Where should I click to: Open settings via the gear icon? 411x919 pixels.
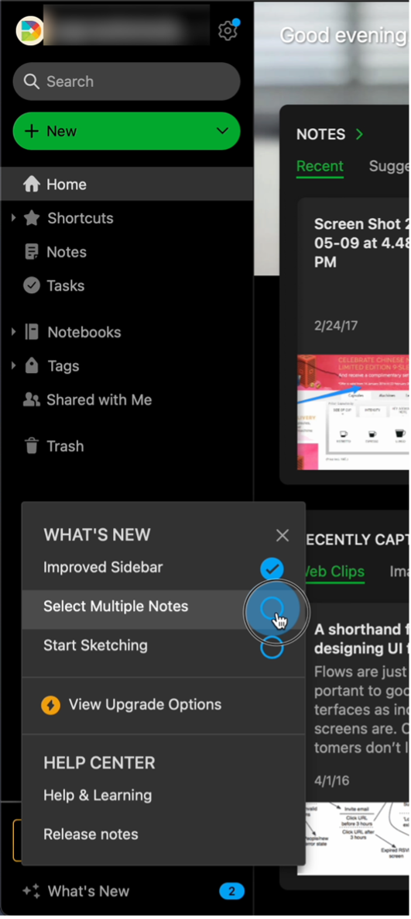228,30
